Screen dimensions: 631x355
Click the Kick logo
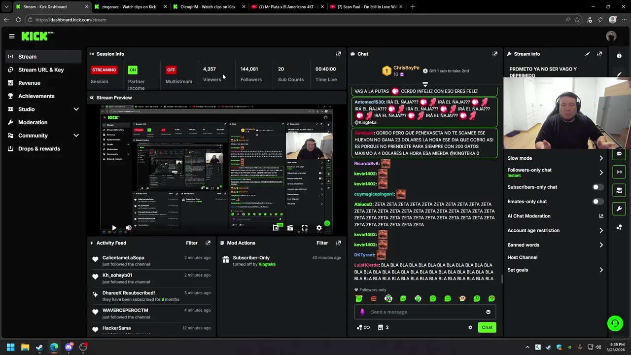(x=37, y=36)
